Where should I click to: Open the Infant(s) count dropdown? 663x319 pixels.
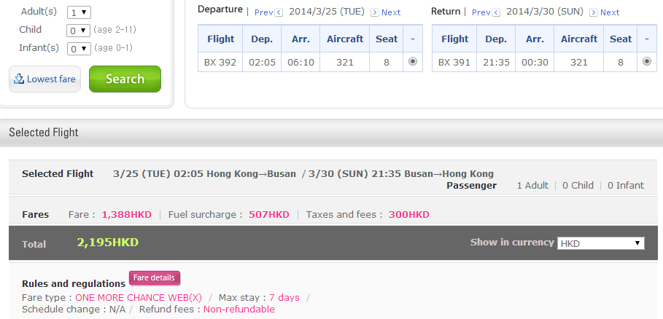coord(78,49)
